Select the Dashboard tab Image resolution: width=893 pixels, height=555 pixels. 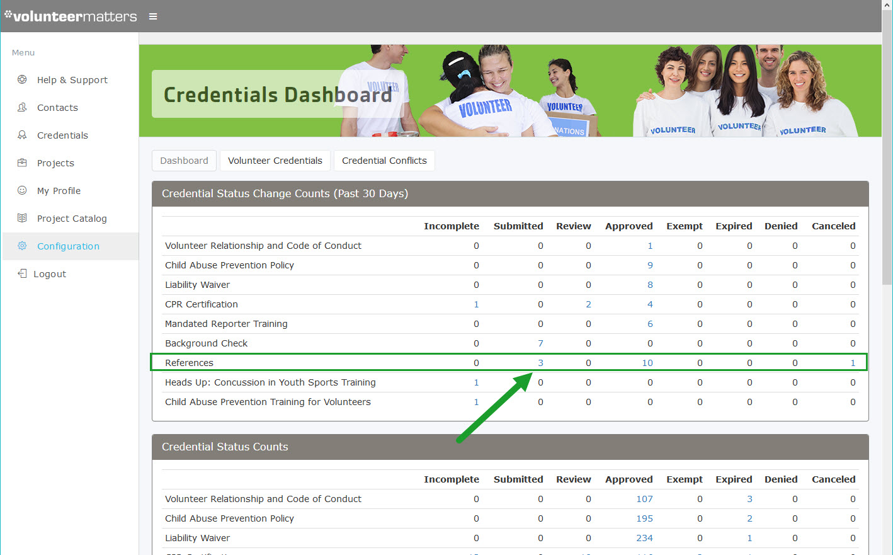(184, 161)
